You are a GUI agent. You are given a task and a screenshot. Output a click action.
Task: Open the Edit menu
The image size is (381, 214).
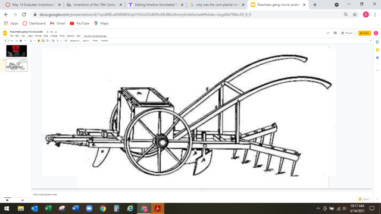coord(17,36)
